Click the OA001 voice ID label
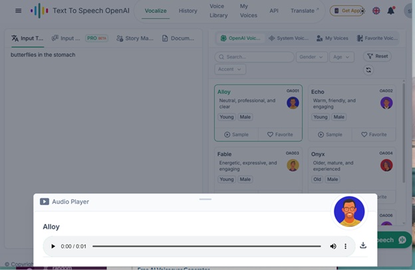The image size is (415, 270). (x=293, y=91)
